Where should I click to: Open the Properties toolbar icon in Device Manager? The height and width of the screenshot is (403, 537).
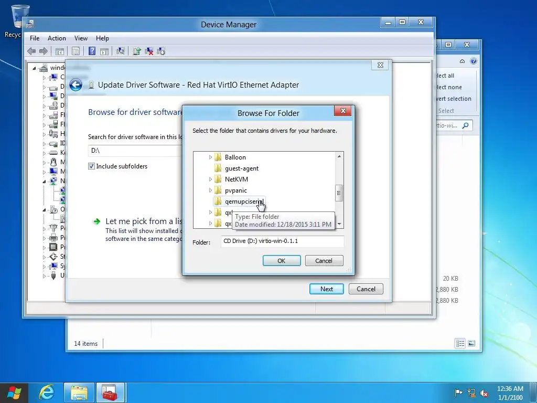pyautogui.click(x=76, y=51)
